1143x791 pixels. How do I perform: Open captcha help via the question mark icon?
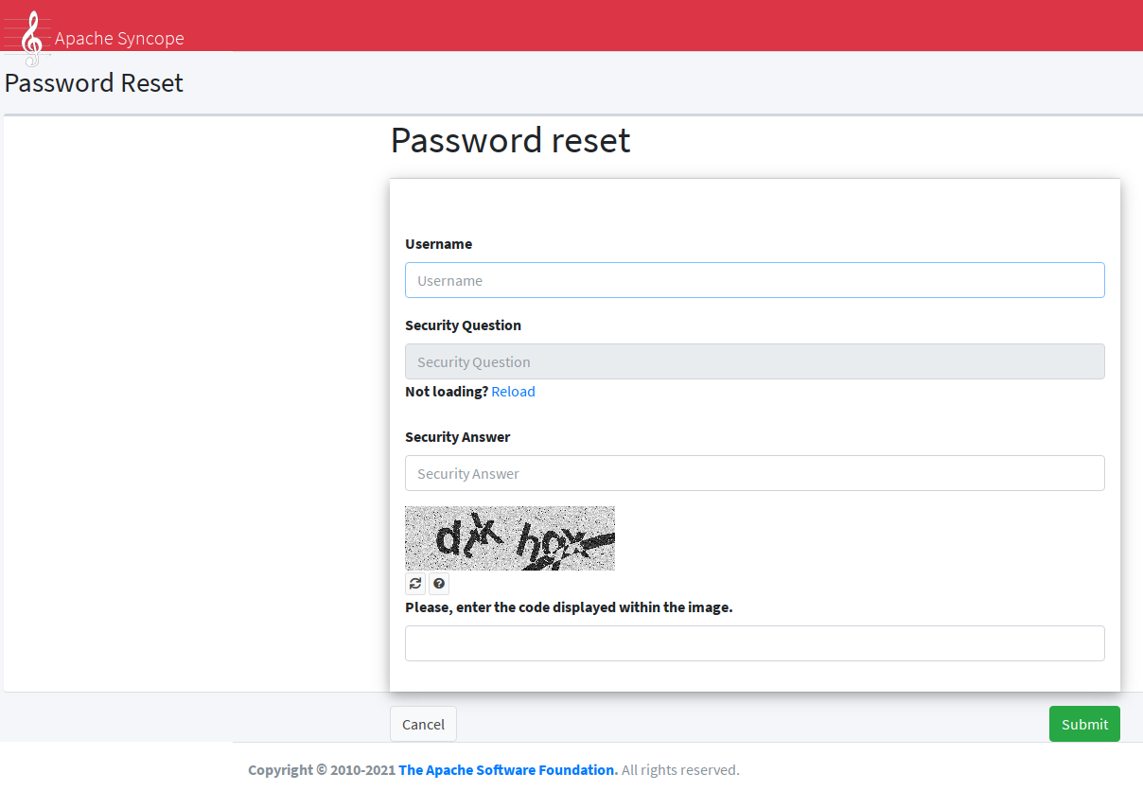[x=438, y=583]
